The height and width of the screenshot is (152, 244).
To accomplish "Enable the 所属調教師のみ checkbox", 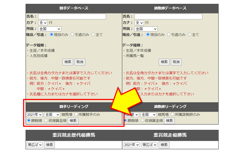I will [172, 114].
